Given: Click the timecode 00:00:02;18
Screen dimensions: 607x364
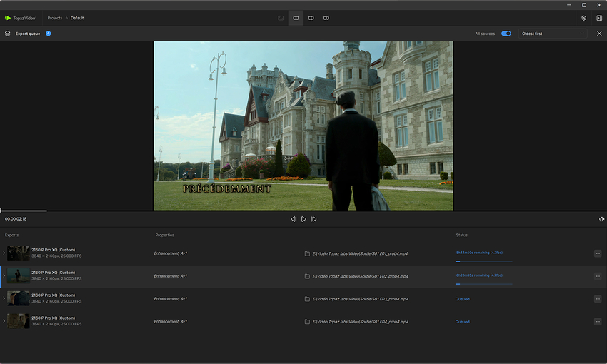Looking at the screenshot, I should point(16,219).
